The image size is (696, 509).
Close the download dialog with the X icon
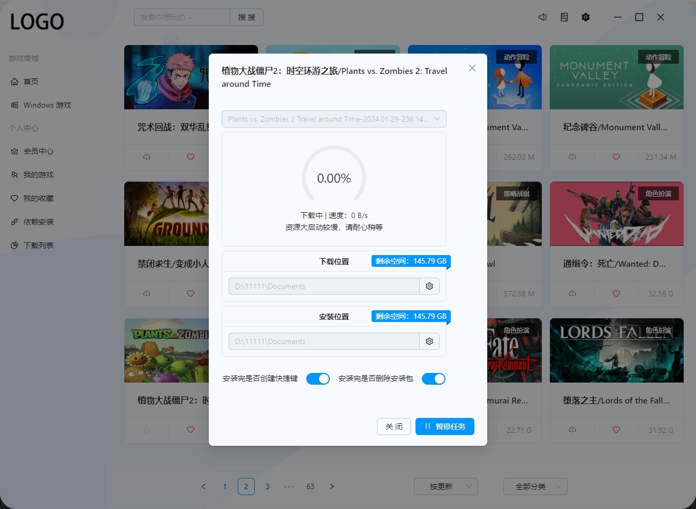click(472, 68)
